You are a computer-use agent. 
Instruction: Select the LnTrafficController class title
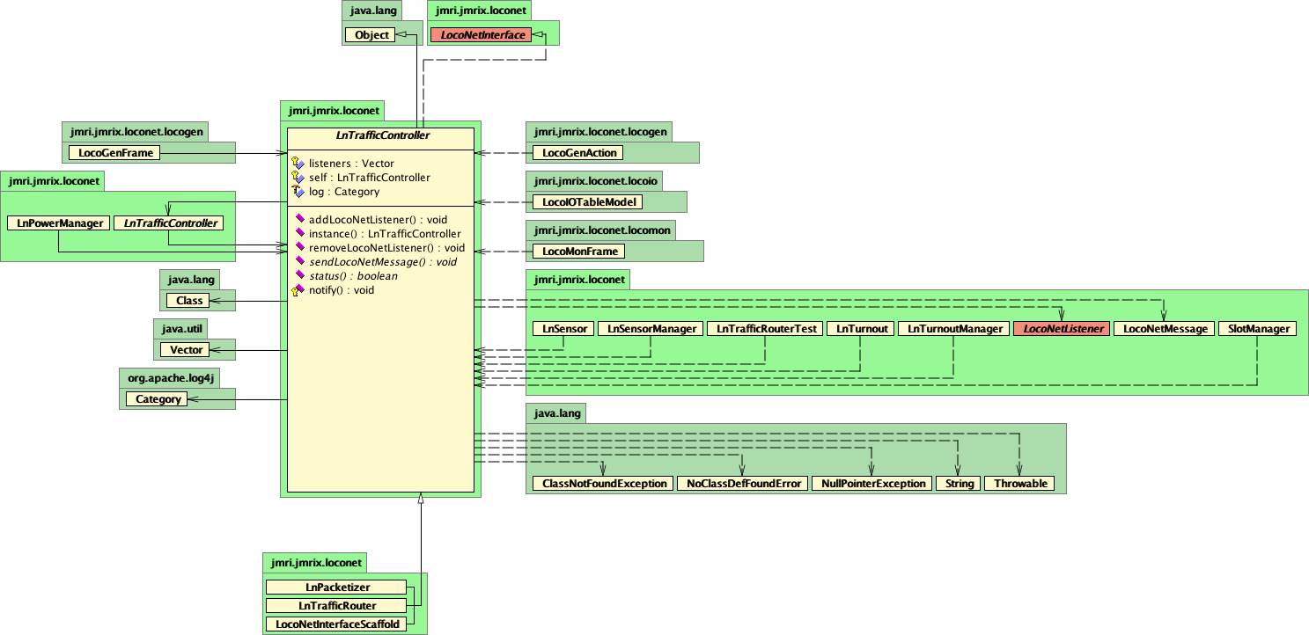pyautogui.click(x=380, y=135)
